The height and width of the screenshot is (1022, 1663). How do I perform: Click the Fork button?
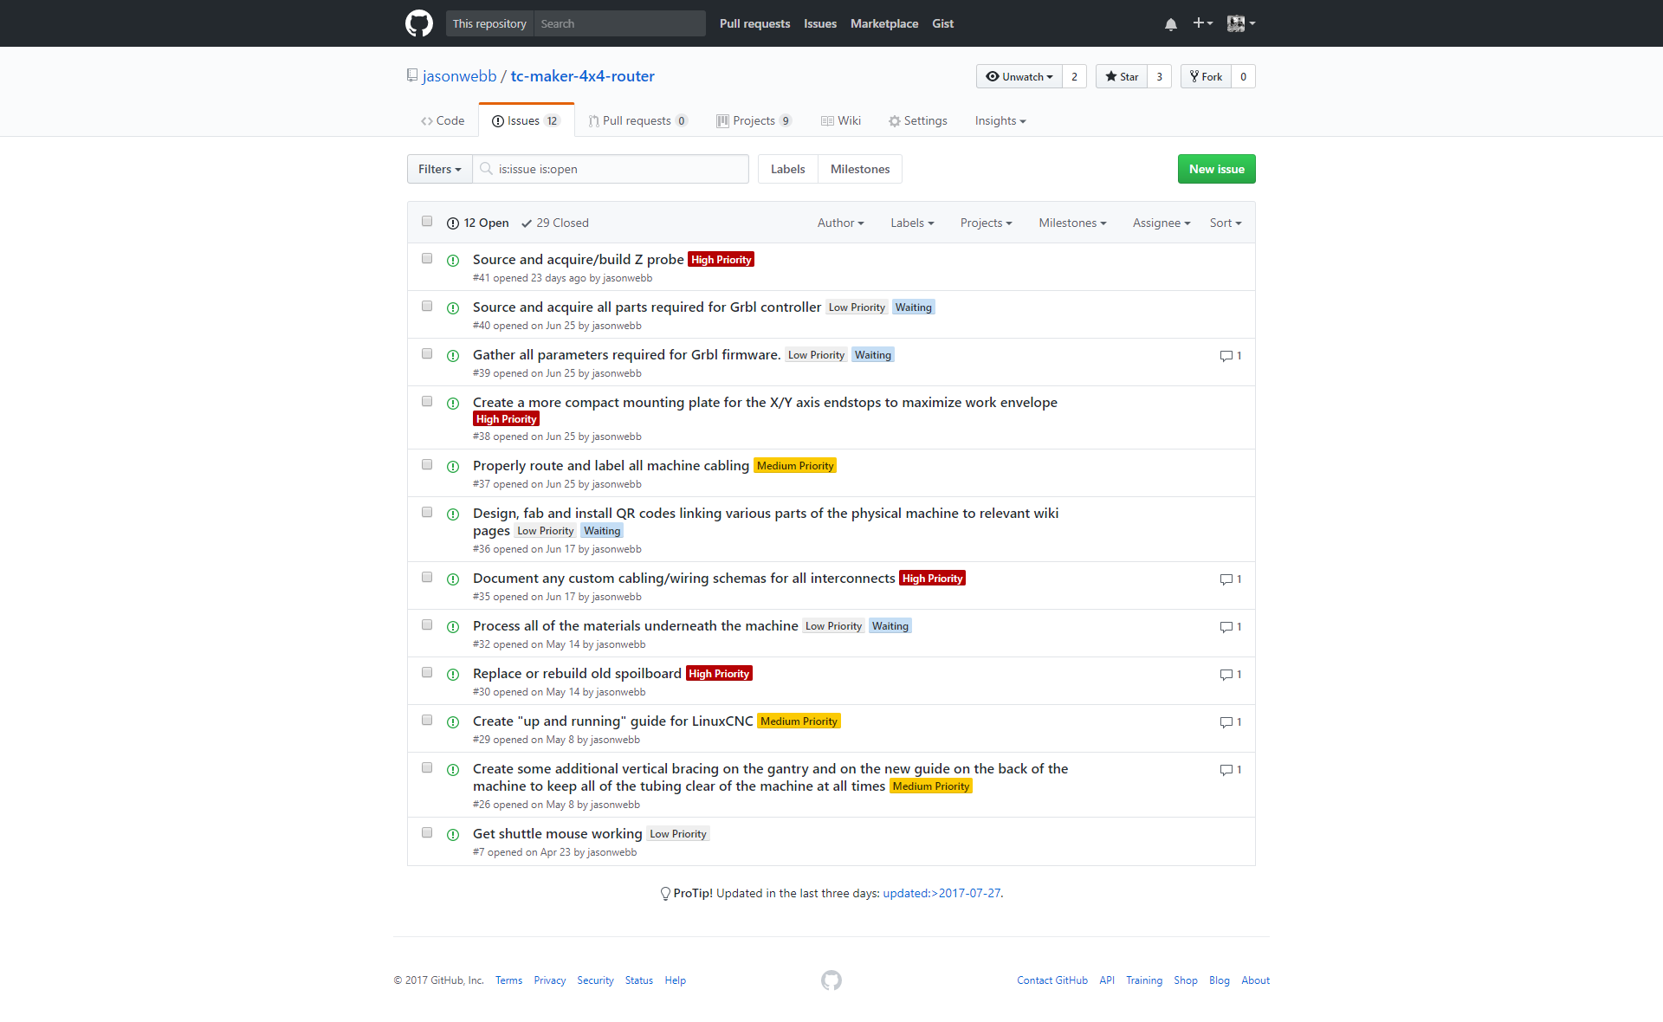point(1206,76)
